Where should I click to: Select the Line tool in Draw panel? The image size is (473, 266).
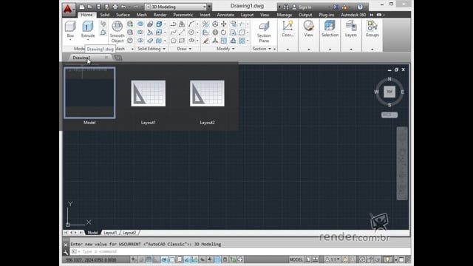[182, 32]
